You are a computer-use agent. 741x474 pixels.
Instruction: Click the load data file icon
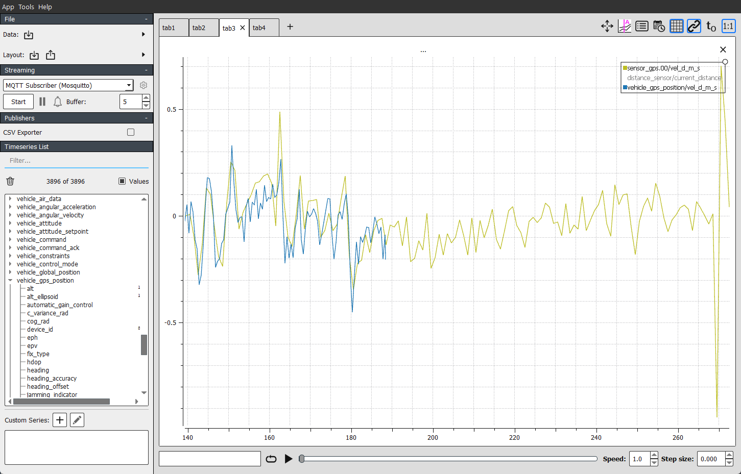click(x=29, y=35)
